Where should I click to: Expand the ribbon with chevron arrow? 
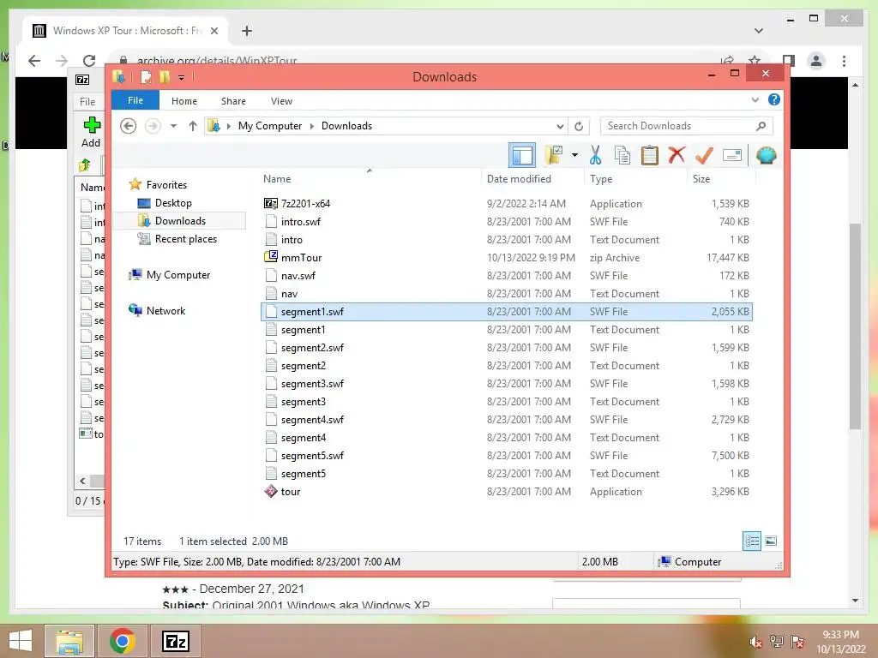pos(755,100)
